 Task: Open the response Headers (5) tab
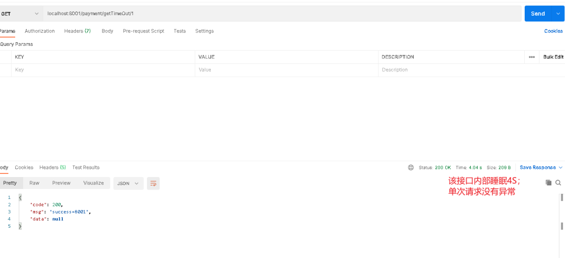coord(53,167)
